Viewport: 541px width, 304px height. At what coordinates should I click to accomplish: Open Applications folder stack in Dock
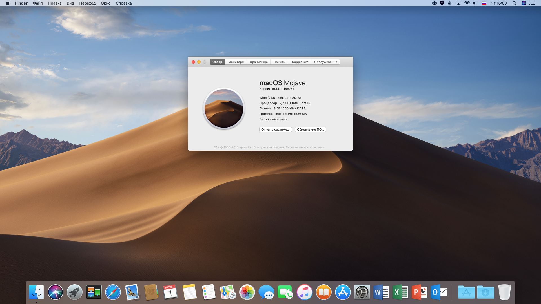pyautogui.click(x=466, y=292)
